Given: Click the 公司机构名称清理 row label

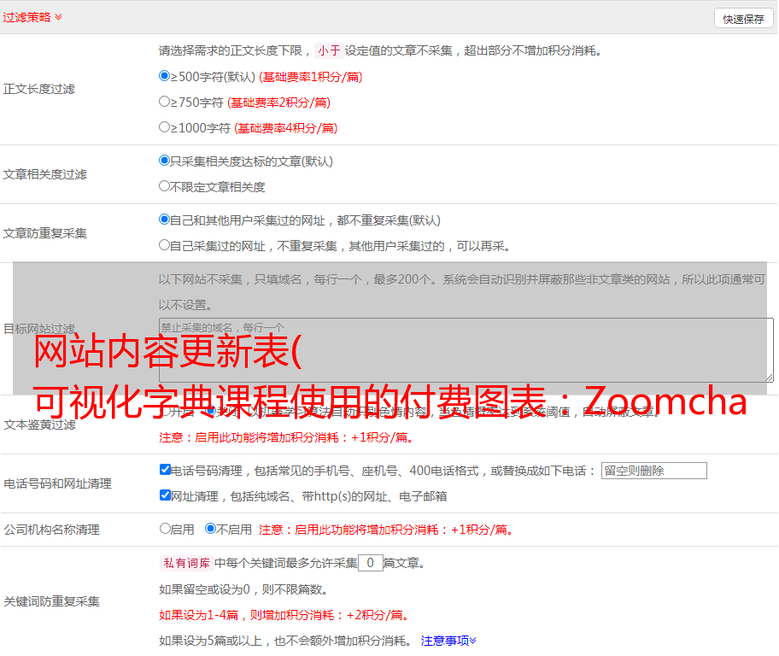Looking at the screenshot, I should coord(51,530).
